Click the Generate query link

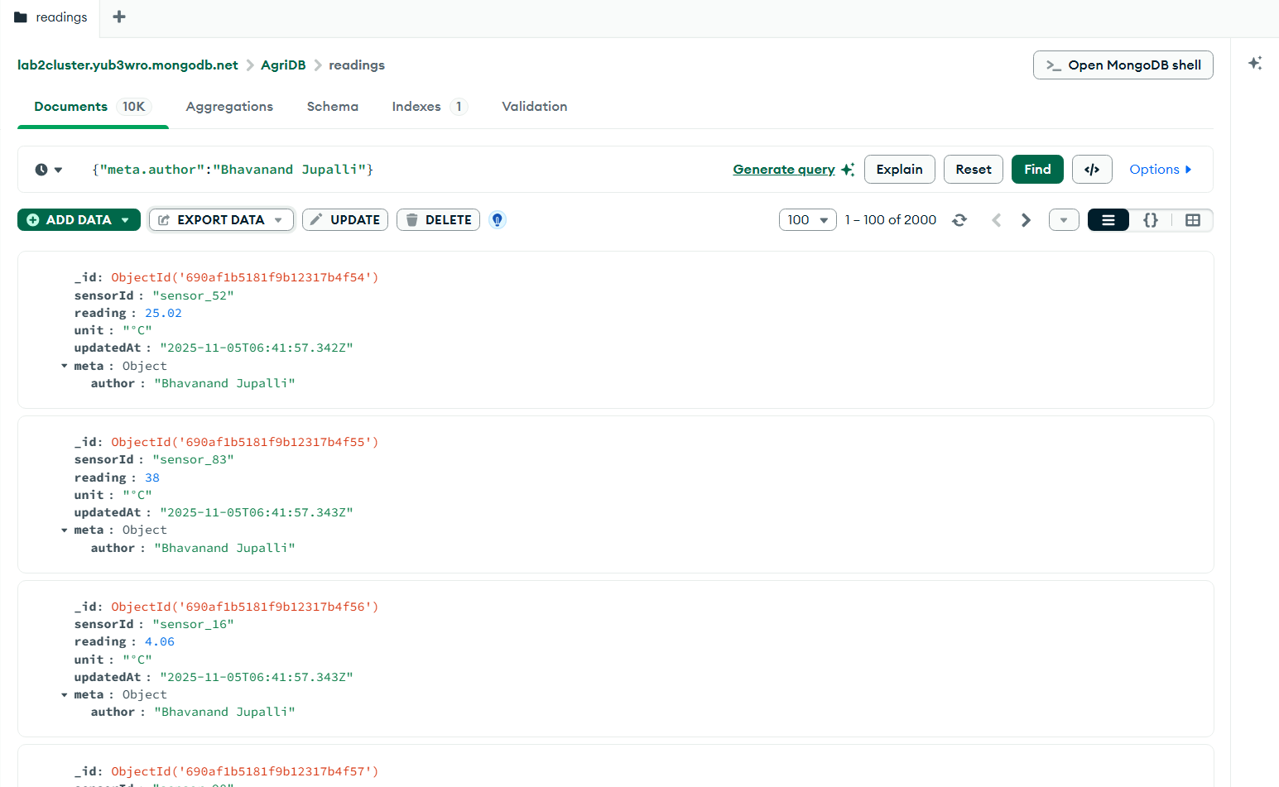pos(783,170)
